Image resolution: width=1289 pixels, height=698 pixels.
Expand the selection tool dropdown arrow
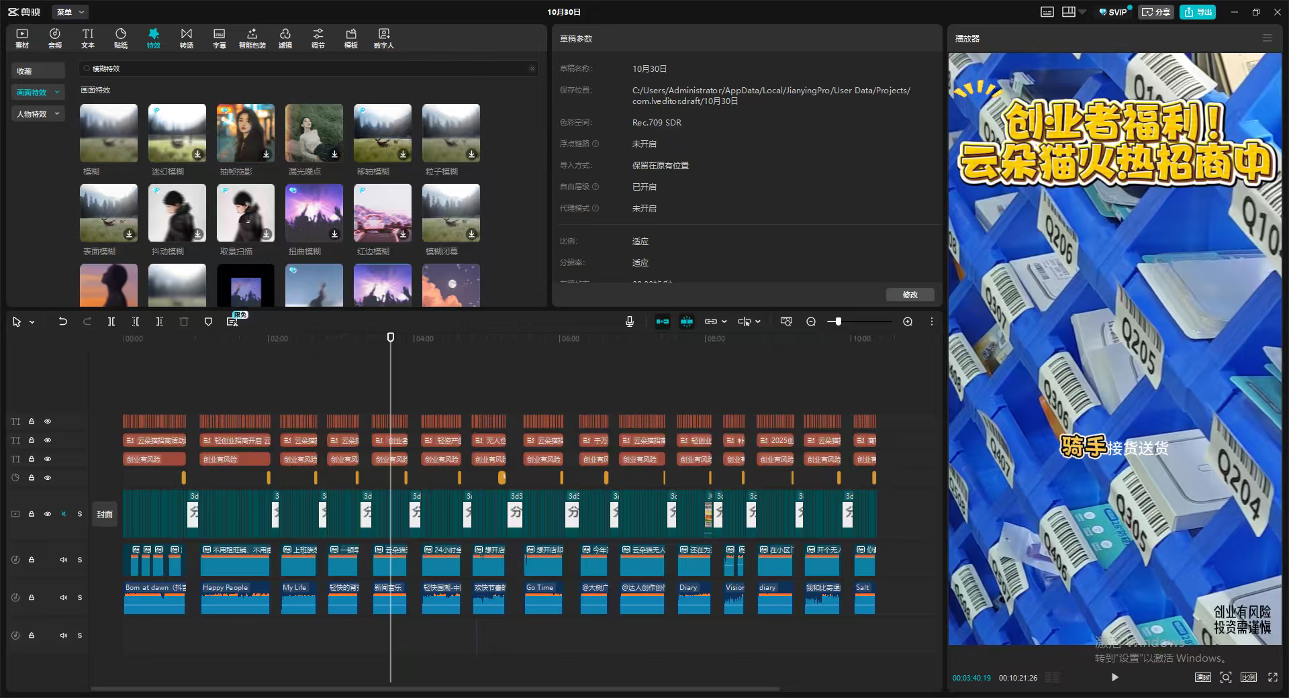click(32, 322)
